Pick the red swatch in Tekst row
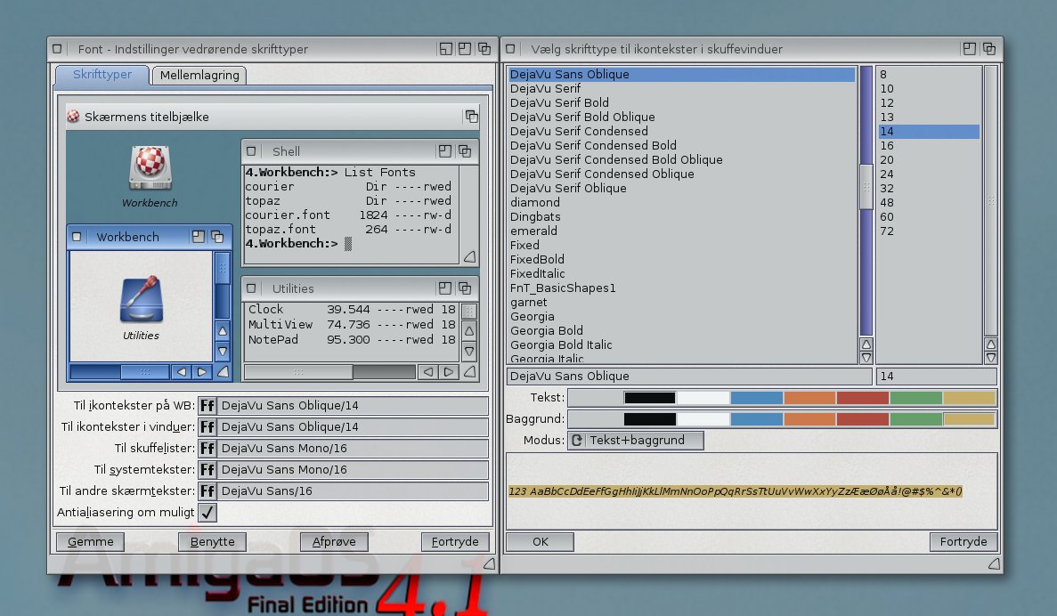This screenshot has height=616, width=1057. pyautogui.click(x=862, y=398)
